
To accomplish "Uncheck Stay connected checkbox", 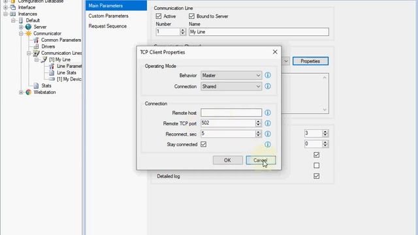I will point(203,144).
